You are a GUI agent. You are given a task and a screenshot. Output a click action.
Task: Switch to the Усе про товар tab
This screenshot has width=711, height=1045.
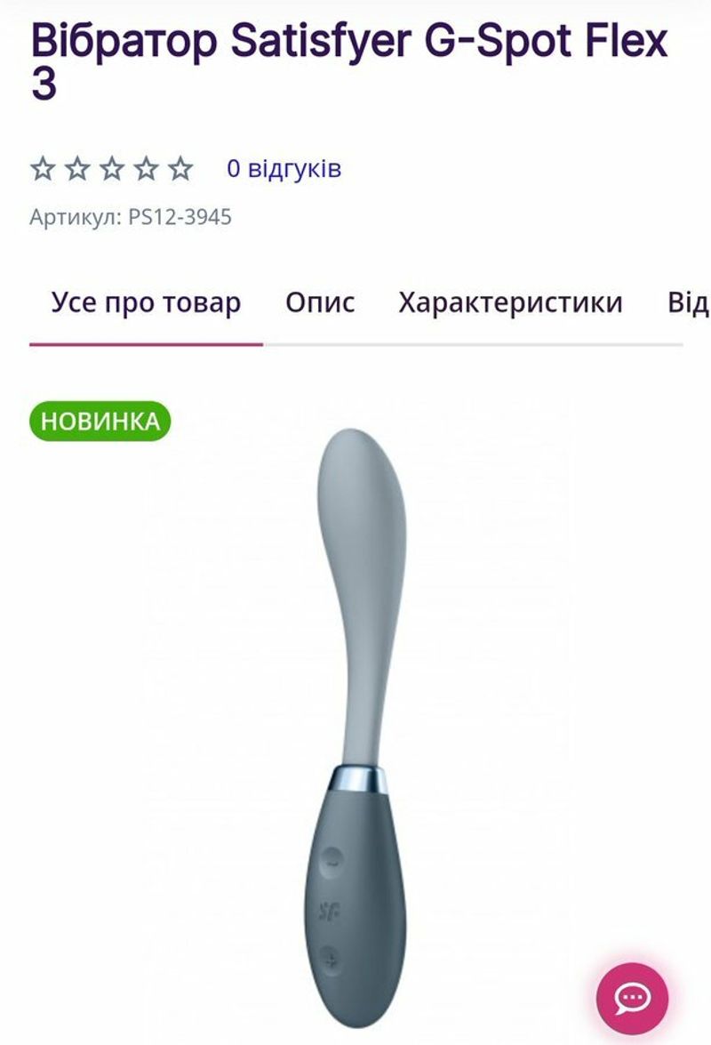[x=146, y=303]
